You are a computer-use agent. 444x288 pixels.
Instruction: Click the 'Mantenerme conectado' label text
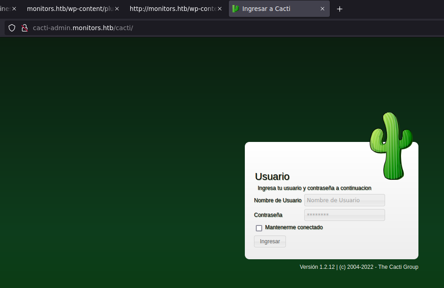click(x=294, y=227)
